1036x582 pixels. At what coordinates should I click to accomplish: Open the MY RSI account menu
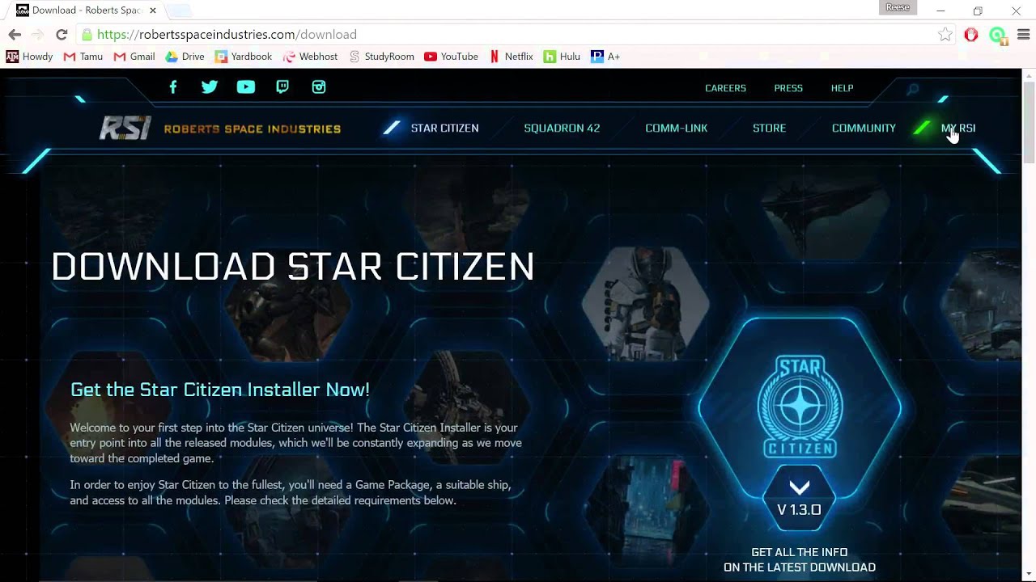point(958,128)
